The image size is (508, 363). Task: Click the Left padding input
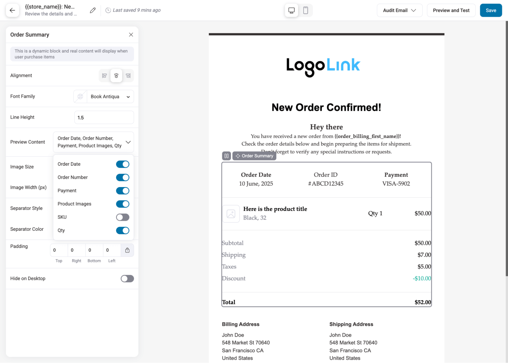coord(112,250)
